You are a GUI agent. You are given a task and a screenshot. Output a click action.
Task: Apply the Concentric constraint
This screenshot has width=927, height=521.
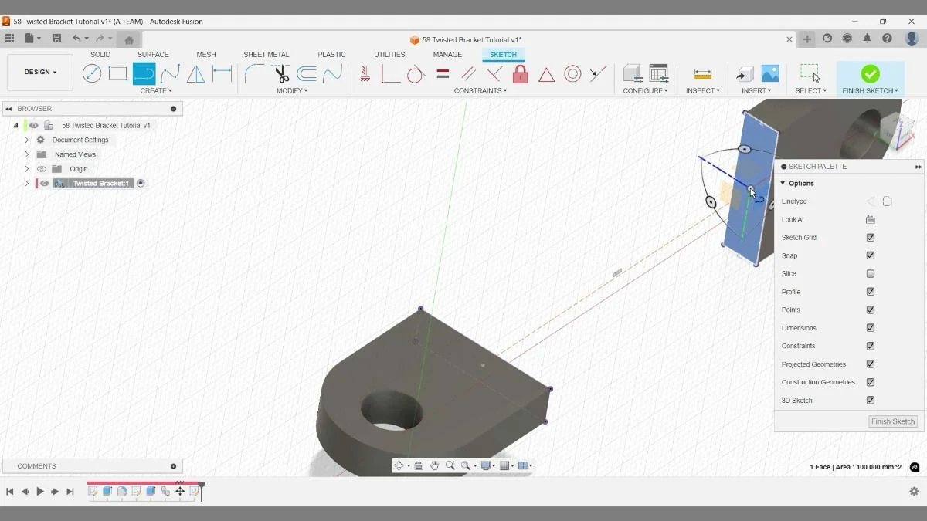pyautogui.click(x=573, y=73)
